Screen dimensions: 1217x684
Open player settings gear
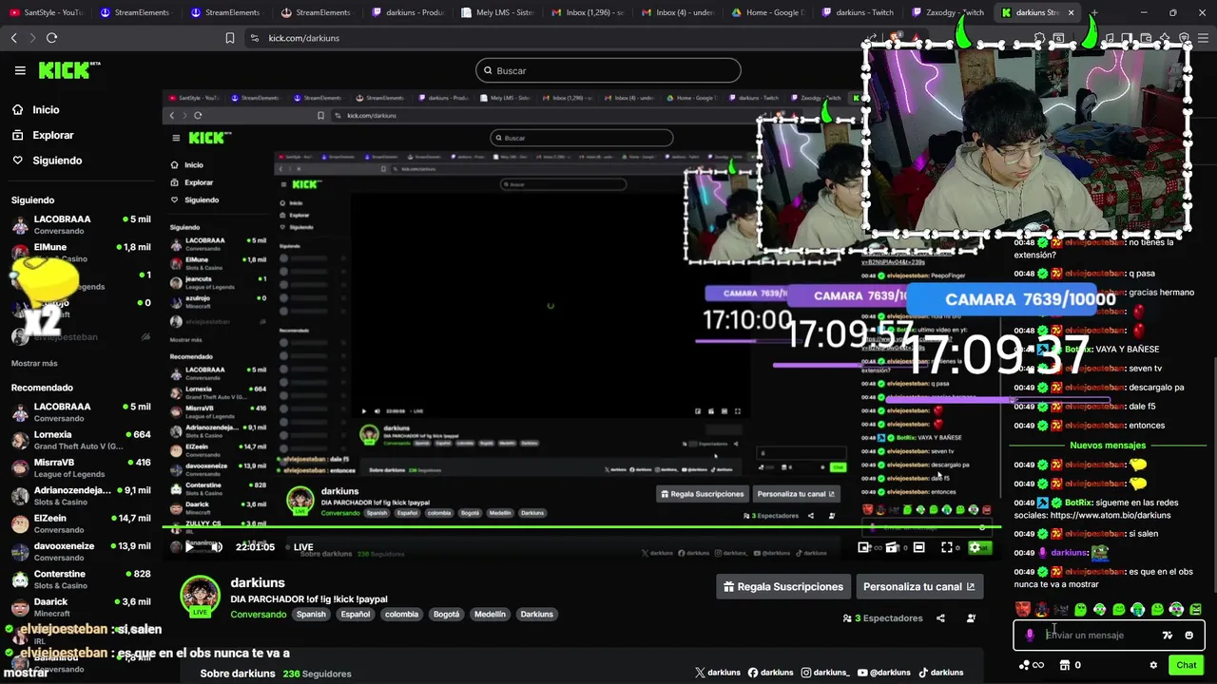[x=975, y=547]
